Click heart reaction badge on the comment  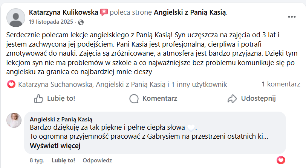(x=281, y=160)
